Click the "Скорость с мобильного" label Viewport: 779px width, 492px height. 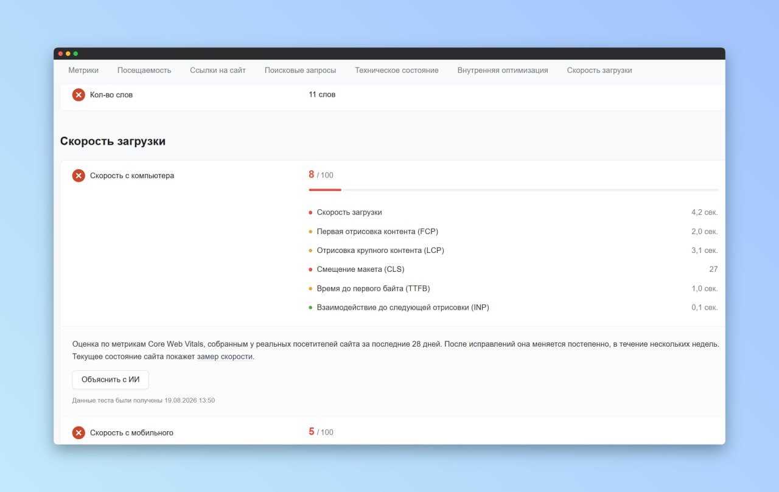coord(131,433)
